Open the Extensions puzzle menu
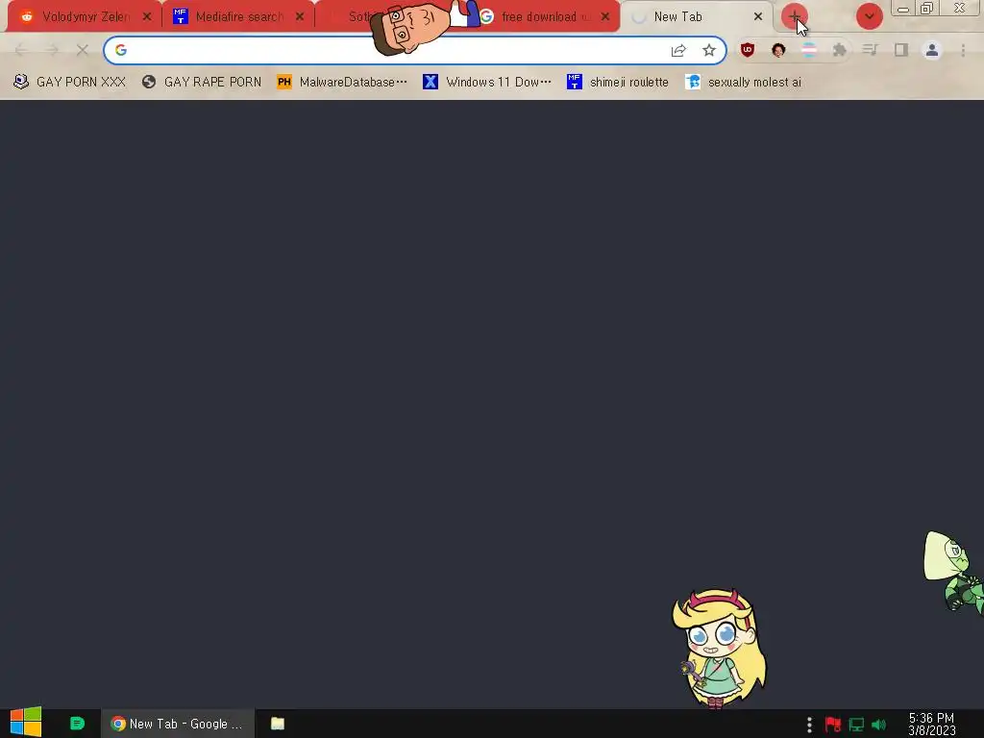This screenshot has height=738, width=984. [840, 50]
